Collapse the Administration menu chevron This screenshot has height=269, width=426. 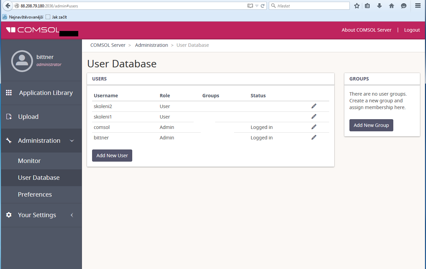pos(72,141)
